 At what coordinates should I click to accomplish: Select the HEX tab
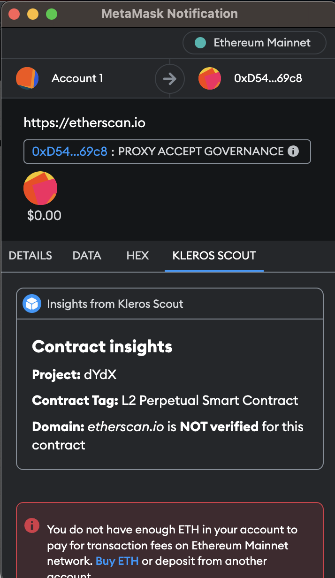[137, 256]
